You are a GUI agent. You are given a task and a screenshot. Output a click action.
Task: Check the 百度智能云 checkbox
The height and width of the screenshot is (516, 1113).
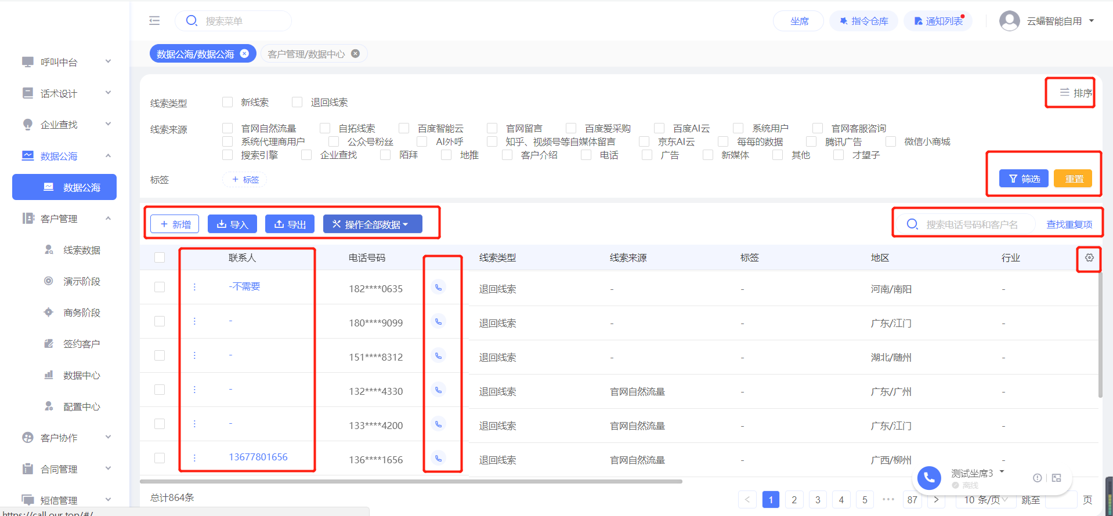pyautogui.click(x=404, y=128)
